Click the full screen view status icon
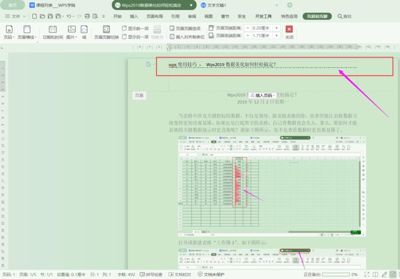The width and height of the screenshot is (400, 279). pos(367,274)
